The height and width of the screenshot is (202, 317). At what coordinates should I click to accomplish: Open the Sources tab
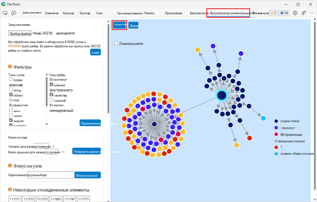pos(85,13)
